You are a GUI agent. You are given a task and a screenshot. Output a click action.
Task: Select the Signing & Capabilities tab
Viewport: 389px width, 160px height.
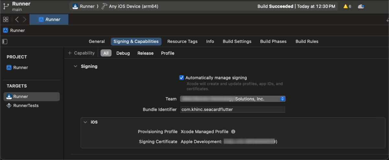point(136,41)
